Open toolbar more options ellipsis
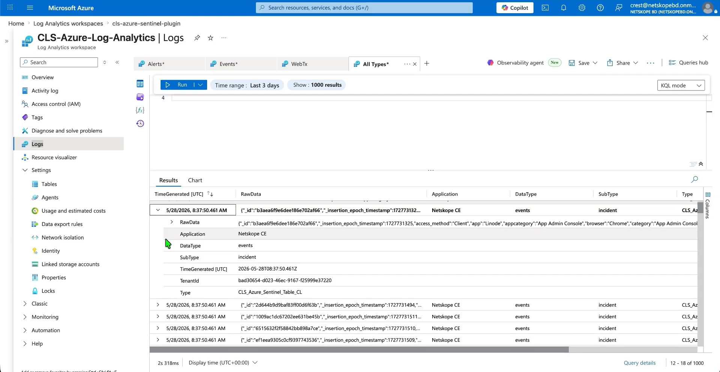Screen dimensions: 720x372 [651, 63]
